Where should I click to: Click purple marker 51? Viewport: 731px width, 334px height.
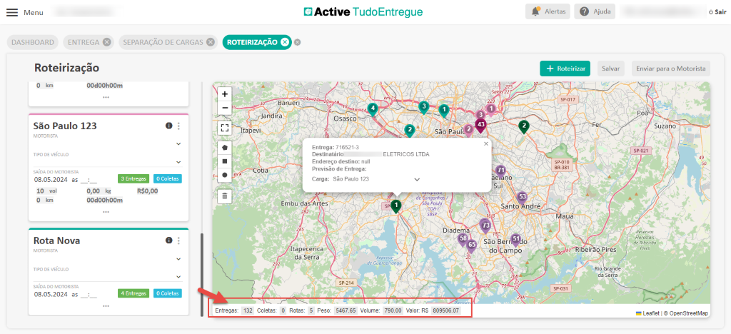[x=515, y=240]
